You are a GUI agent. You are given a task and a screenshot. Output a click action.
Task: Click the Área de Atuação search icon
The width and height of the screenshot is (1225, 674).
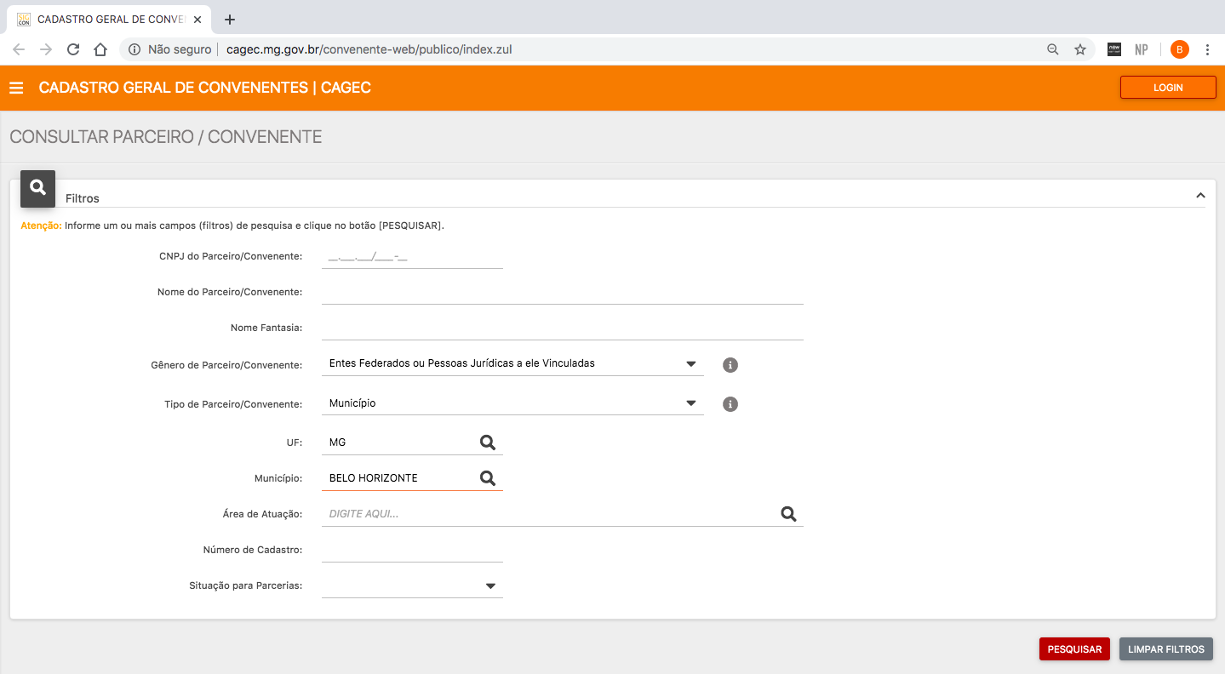coord(788,514)
